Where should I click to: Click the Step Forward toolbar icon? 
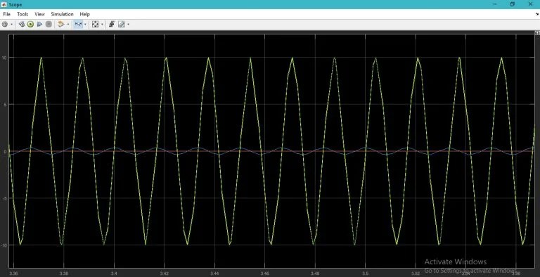click(39, 24)
